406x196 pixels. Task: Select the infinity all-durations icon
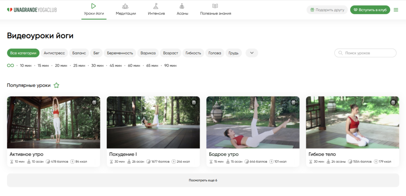[x=10, y=65]
